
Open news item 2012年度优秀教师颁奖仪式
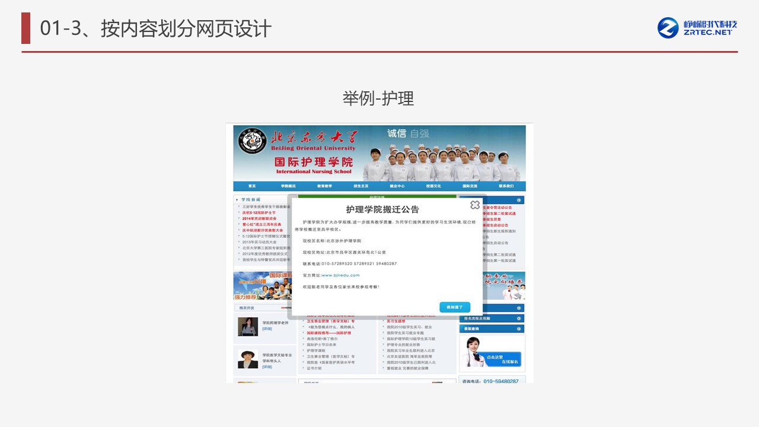pyautogui.click(x=265, y=254)
